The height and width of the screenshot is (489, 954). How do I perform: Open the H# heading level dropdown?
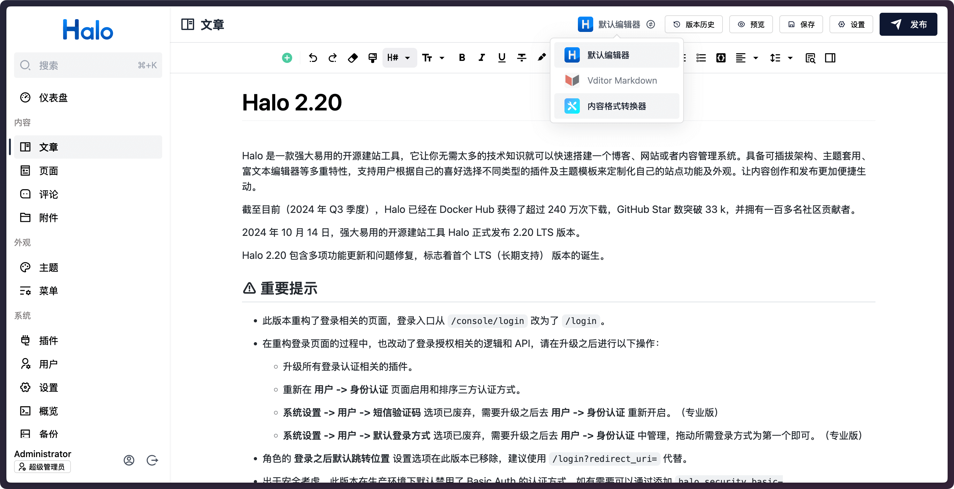pos(399,58)
